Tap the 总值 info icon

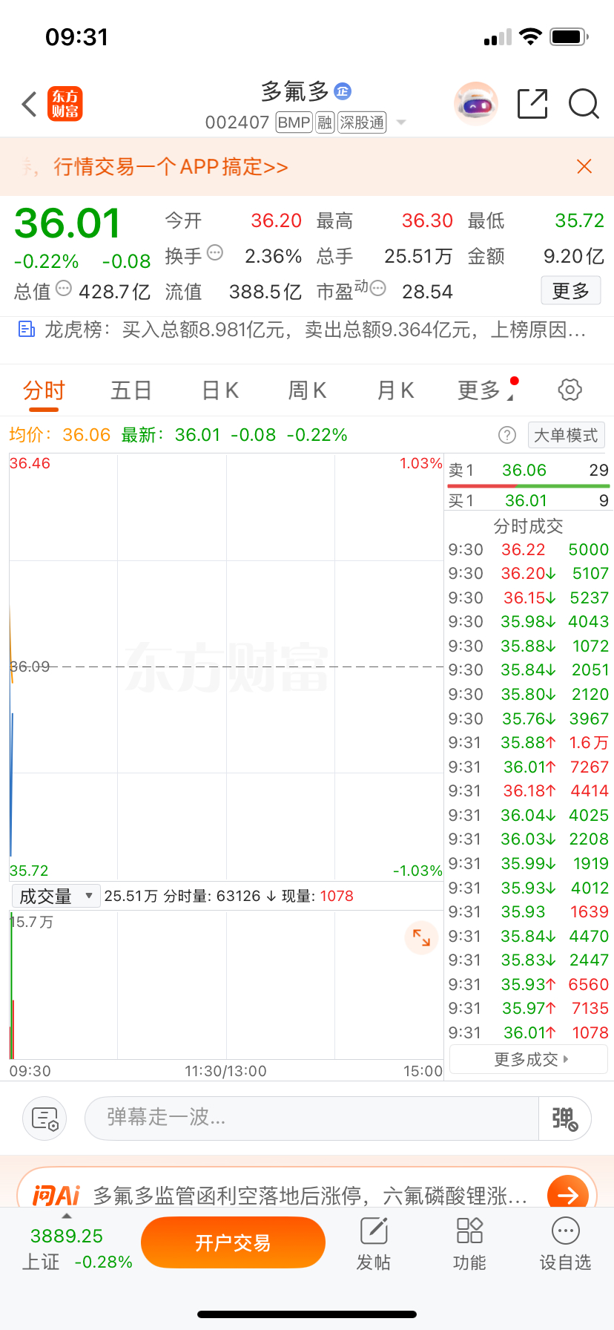[x=64, y=288]
